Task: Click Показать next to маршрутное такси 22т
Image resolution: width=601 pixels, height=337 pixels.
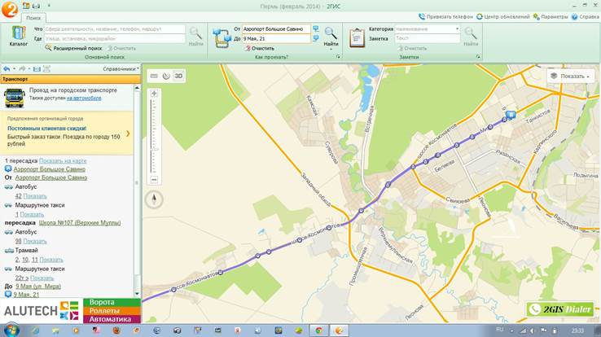Action: coord(42,278)
